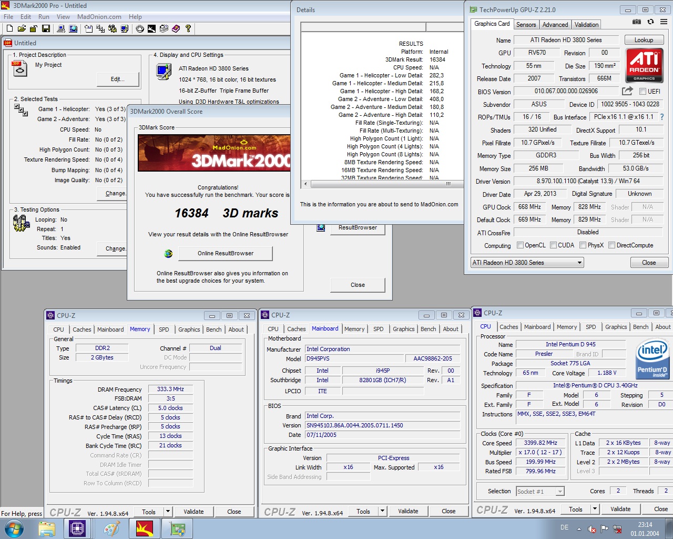
Task: Open the Socket #1 selection dropdown
Action: (540, 492)
